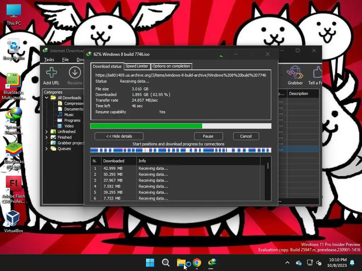Open Windows Start menu
This screenshot has width=362, height=271.
click(150, 263)
